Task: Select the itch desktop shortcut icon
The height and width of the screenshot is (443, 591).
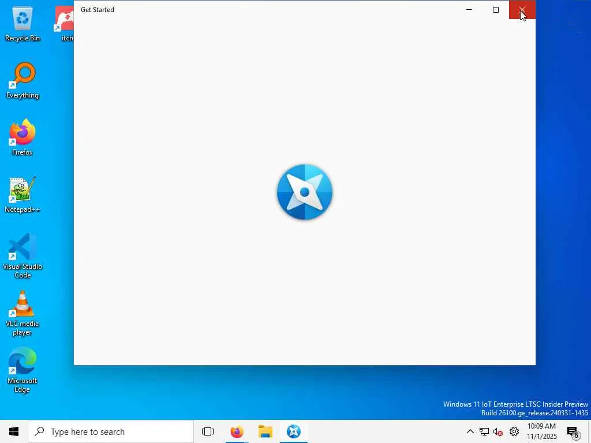Action: (x=64, y=23)
